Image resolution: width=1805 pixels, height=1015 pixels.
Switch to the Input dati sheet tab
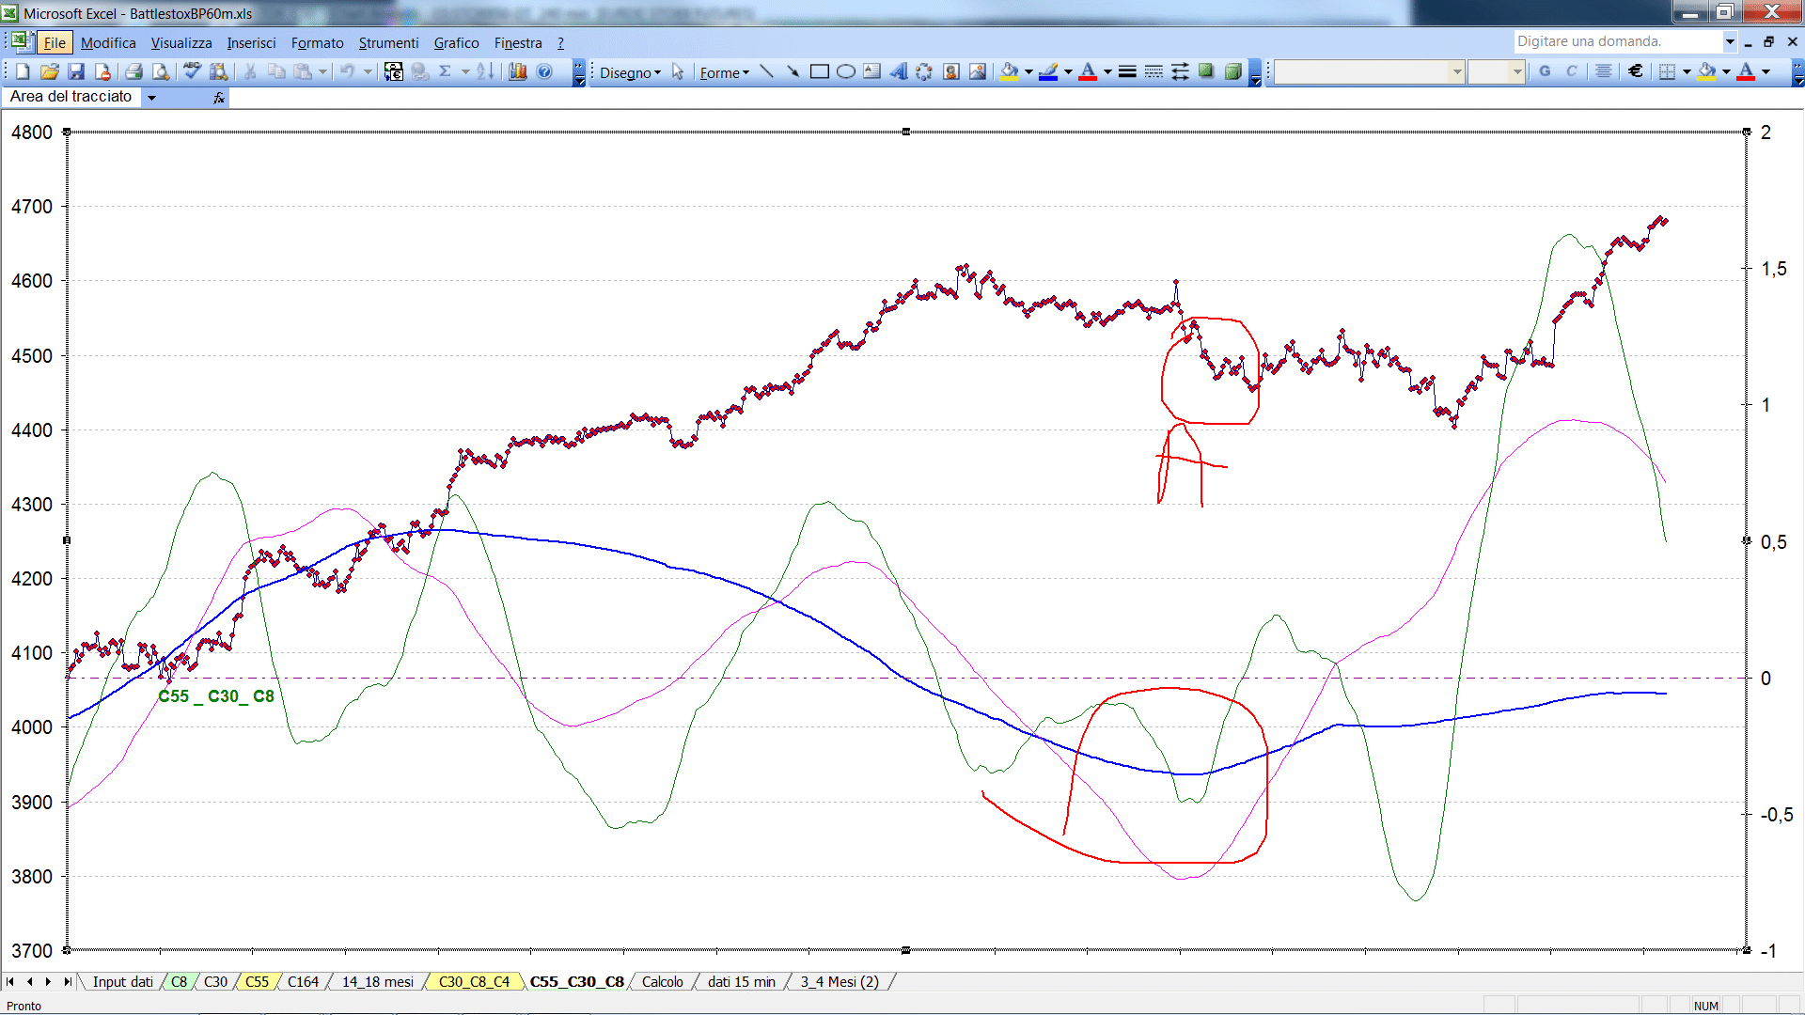pos(122,982)
